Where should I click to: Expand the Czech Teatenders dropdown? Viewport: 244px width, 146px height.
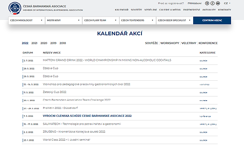137,20
